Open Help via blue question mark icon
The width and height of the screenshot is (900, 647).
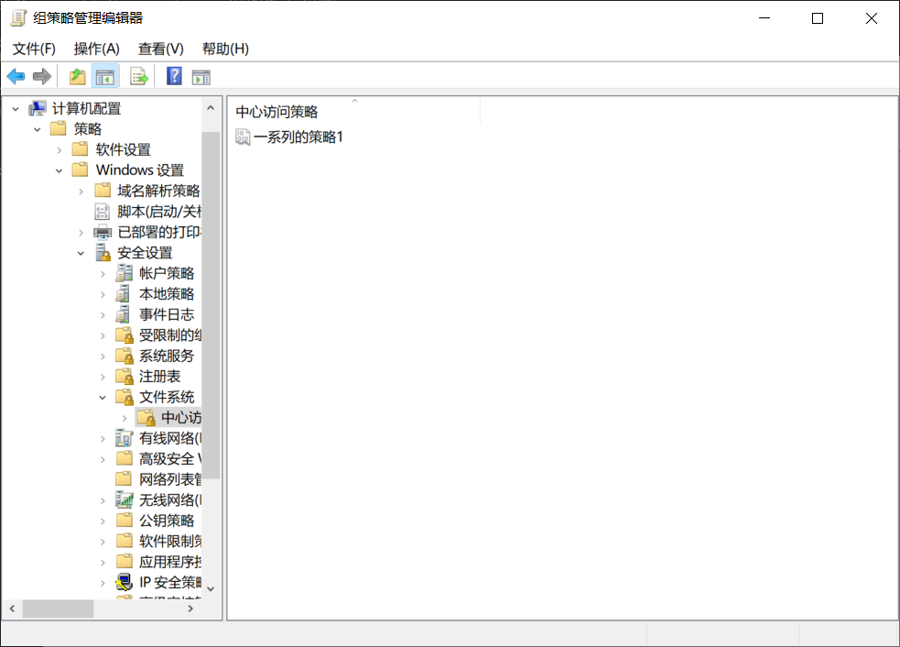(174, 76)
